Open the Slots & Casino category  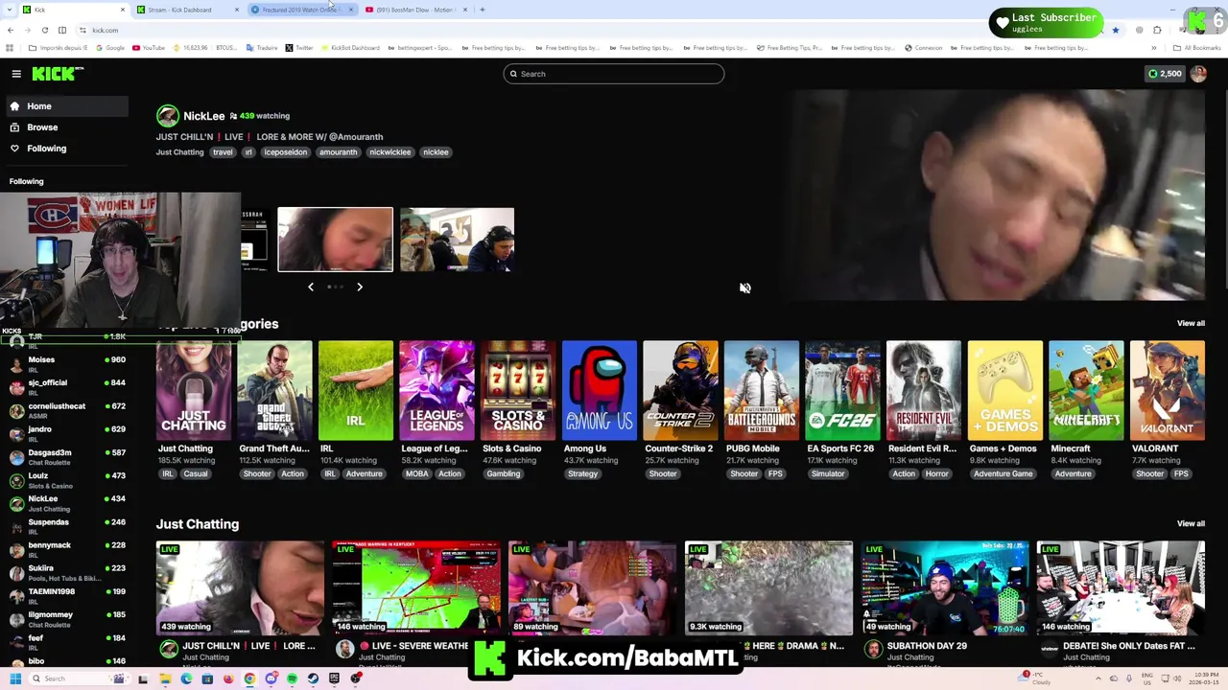(x=518, y=391)
